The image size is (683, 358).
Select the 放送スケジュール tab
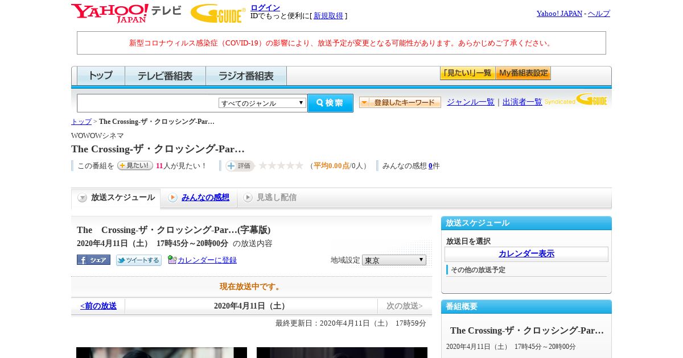click(116, 198)
